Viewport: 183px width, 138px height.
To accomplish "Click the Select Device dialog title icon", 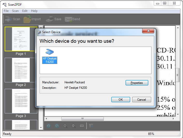I will point(39,32).
